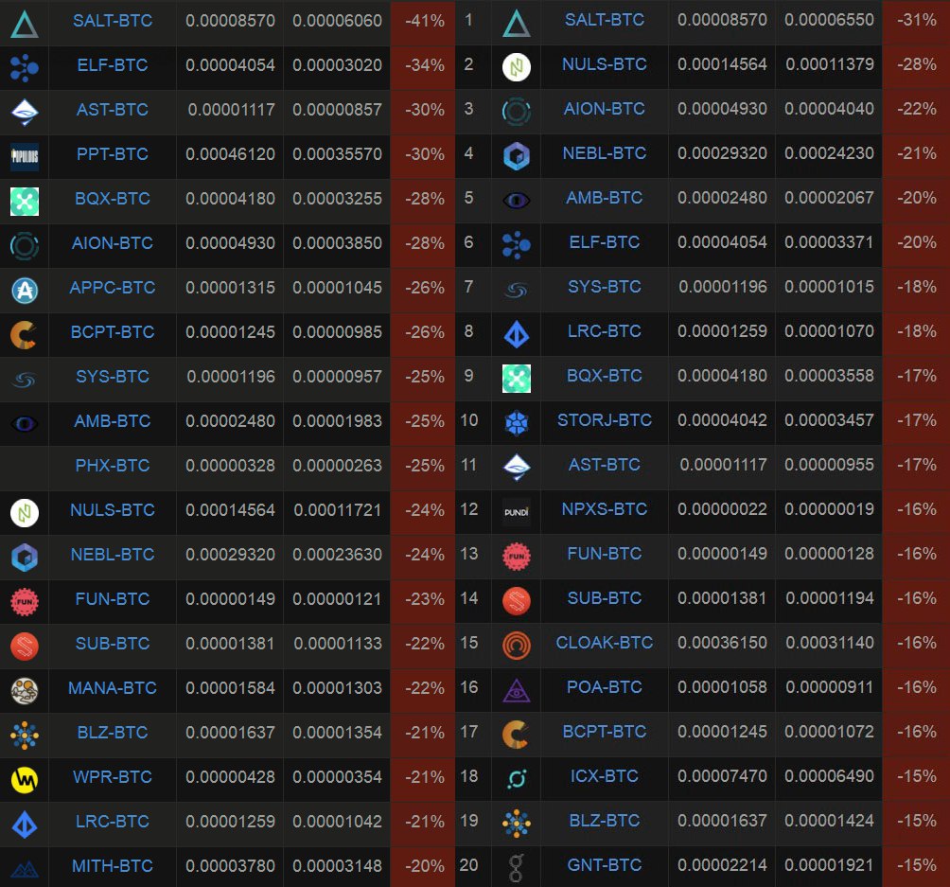Open the NPXS-BTC pair link
The image size is (950, 887).
[x=605, y=509]
